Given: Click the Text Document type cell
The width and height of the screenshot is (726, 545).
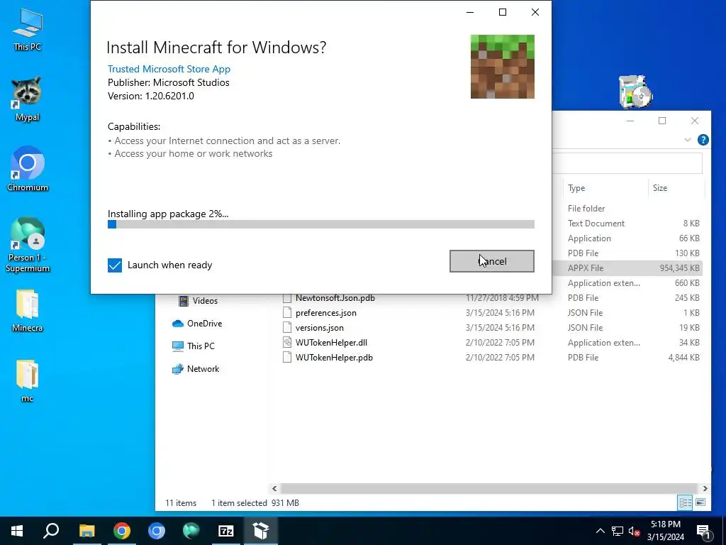Looking at the screenshot, I should pyautogui.click(x=596, y=224).
